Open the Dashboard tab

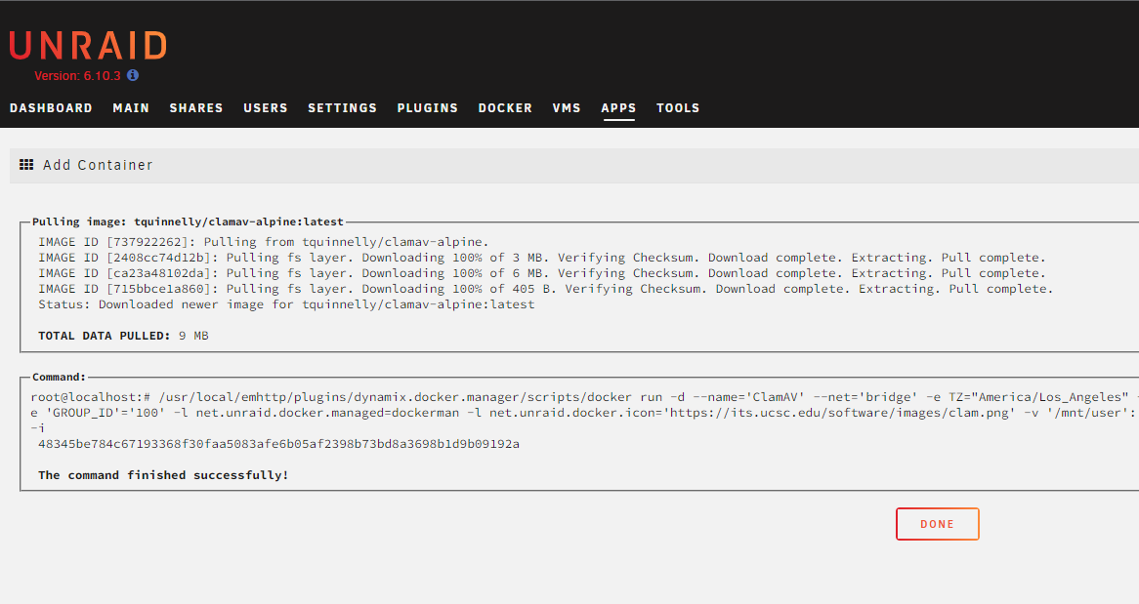(51, 108)
